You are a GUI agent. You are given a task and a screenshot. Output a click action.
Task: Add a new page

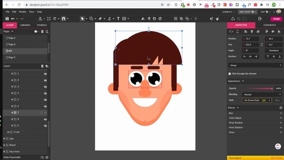pyautogui.click(x=47, y=32)
